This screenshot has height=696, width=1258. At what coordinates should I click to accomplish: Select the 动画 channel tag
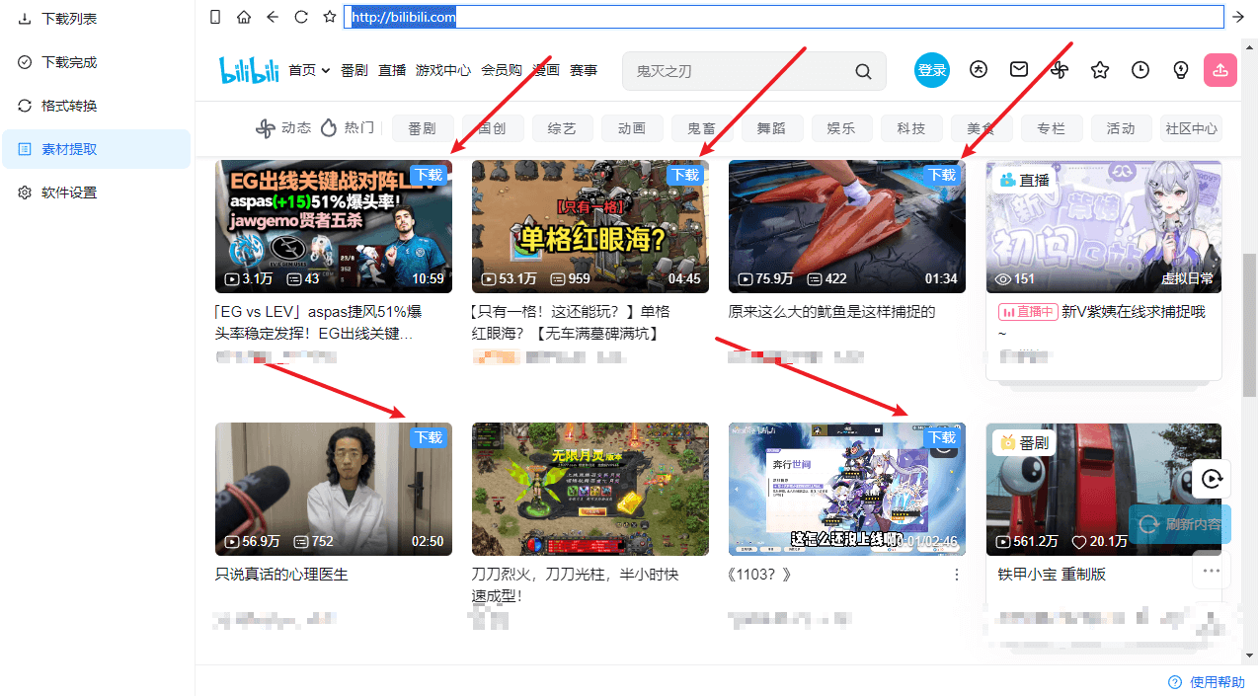point(632,128)
